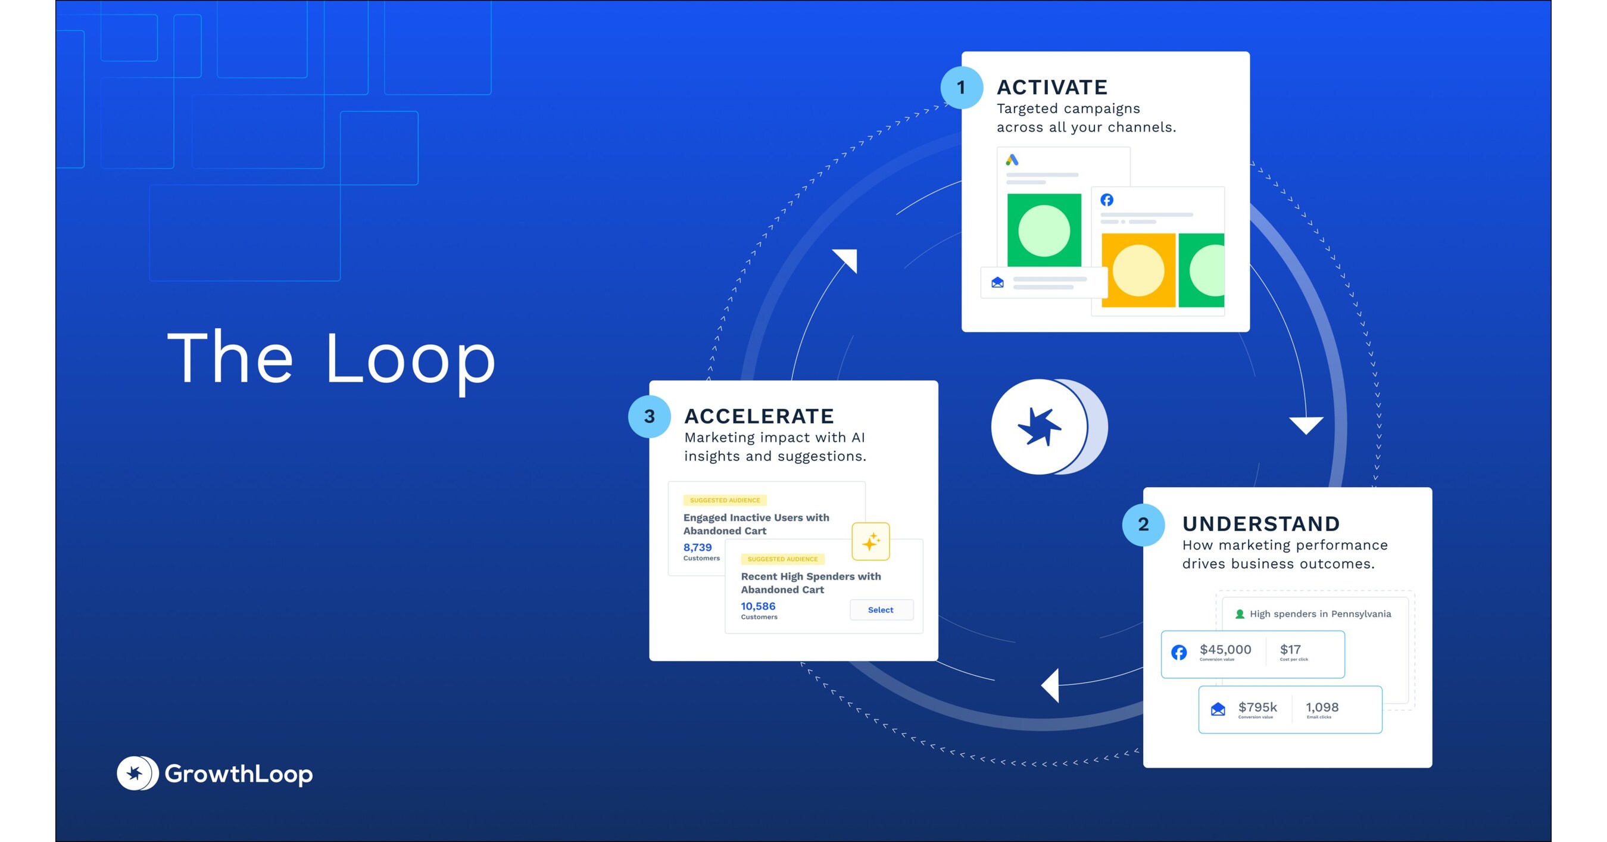Viewport: 1607px width, 842px height.
Task: Click the numbered circle 2 beside UNDERSTAND
Action: tap(1144, 525)
